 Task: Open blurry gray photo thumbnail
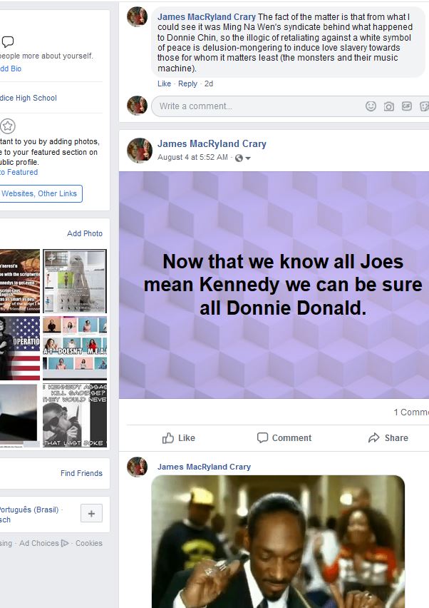point(20,415)
